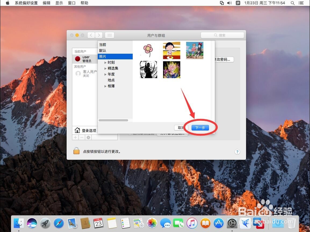The height and width of the screenshot is (232, 310).
Task: Click the remove user minus button
Action: coord(82,137)
